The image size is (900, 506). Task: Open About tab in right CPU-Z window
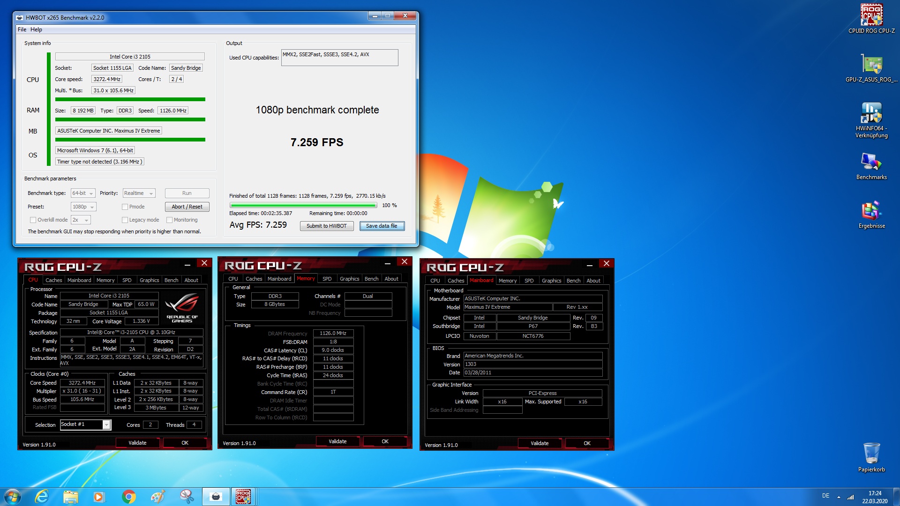tap(593, 281)
